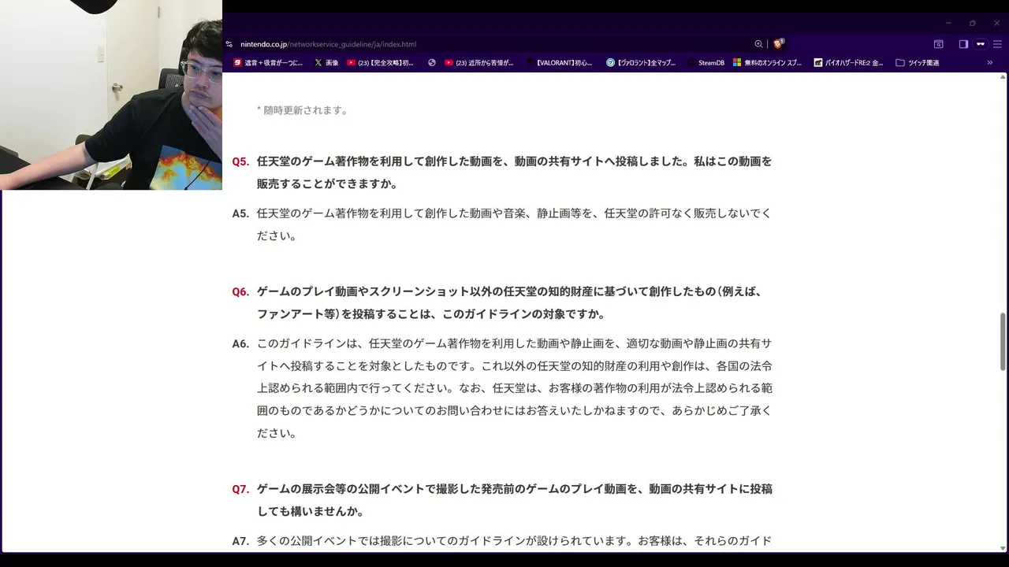Click text 'しても構いませんか。'
1009x567 pixels.
(x=311, y=511)
